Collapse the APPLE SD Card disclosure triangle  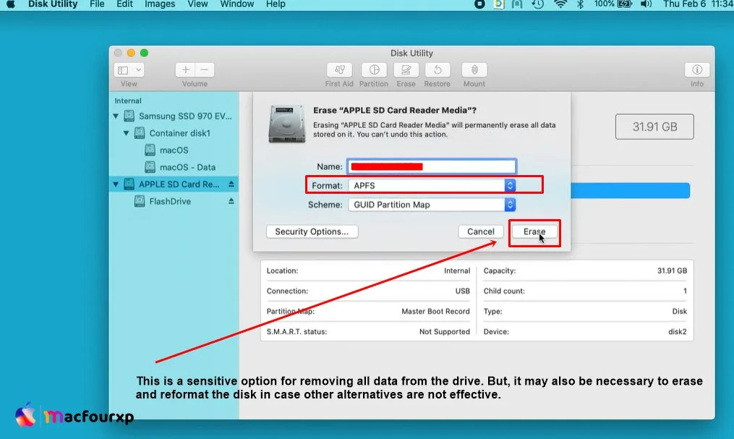116,184
